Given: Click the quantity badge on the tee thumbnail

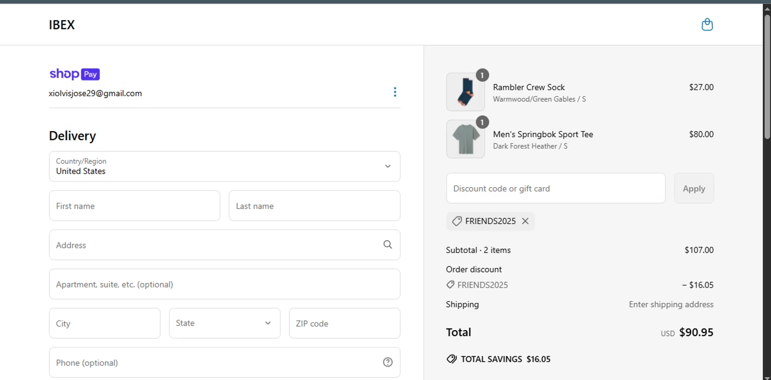Looking at the screenshot, I should click(x=482, y=122).
